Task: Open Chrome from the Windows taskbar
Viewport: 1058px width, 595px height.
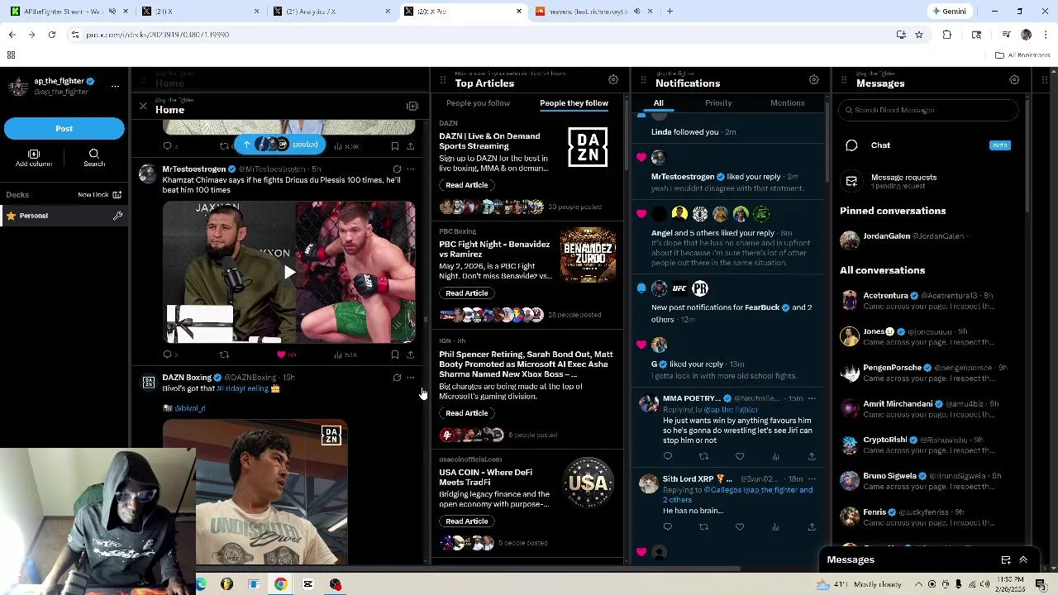Action: (x=281, y=584)
